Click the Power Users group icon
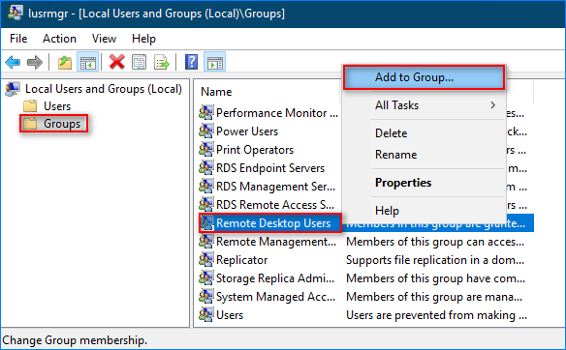The image size is (566, 350). coord(206,131)
